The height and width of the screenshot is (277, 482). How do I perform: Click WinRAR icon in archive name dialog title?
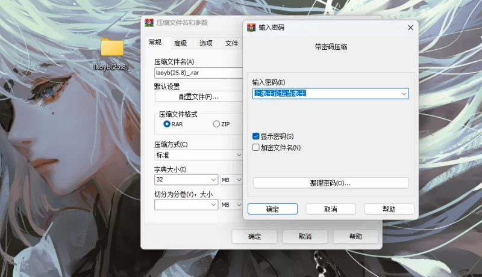pyautogui.click(x=149, y=23)
